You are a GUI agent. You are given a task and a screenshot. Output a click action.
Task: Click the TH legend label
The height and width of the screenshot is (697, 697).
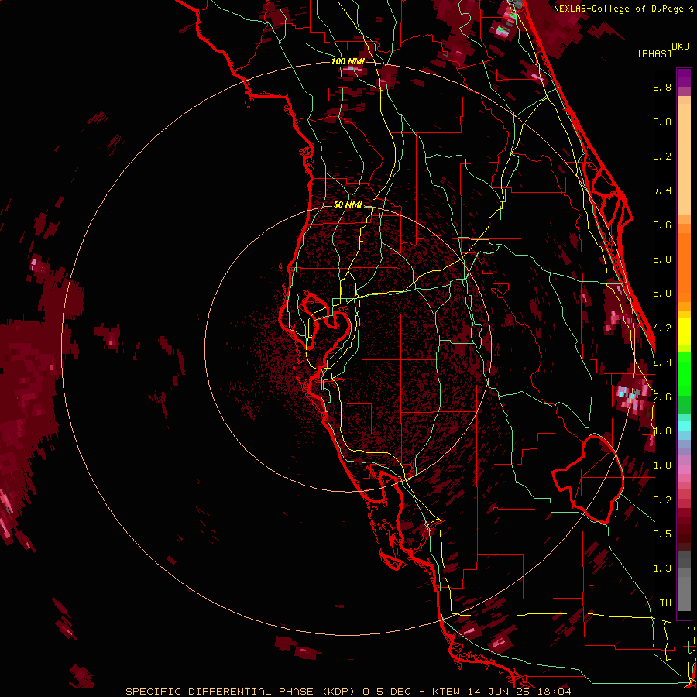[x=665, y=603]
